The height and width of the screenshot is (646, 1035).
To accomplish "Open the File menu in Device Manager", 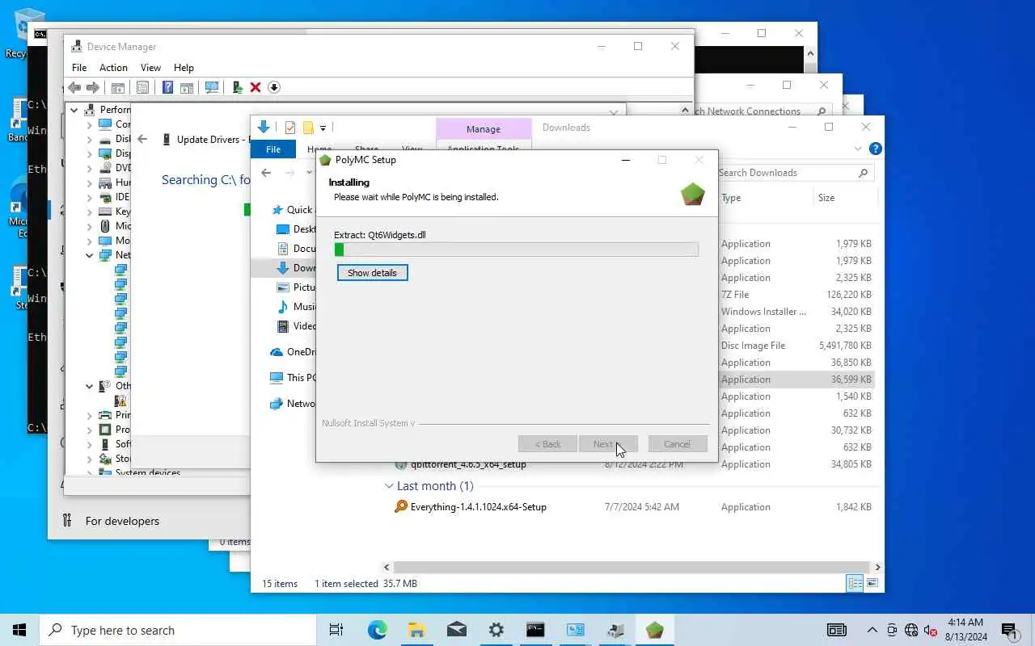I will pyautogui.click(x=79, y=68).
